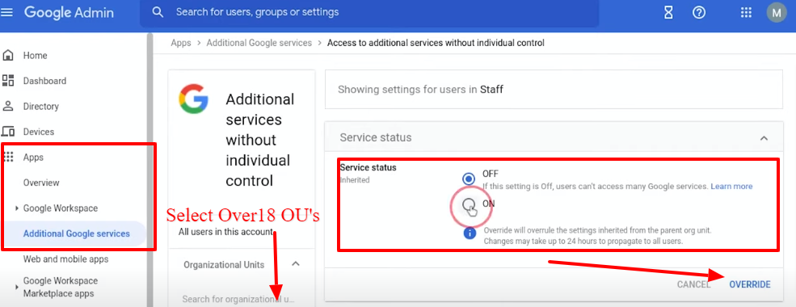The width and height of the screenshot is (796, 307).
Task: Open Apps in the sidebar
Action: 33,158
